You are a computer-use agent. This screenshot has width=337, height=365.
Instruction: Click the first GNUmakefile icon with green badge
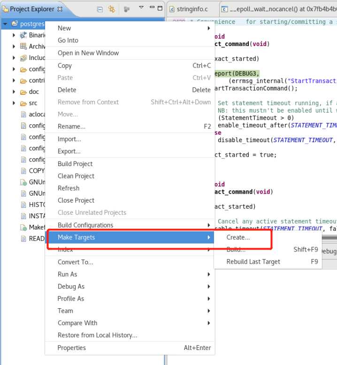click(23, 182)
